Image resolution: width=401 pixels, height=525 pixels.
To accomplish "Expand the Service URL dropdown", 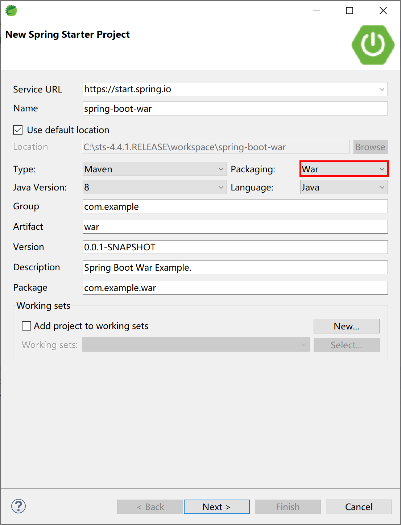I will (381, 89).
